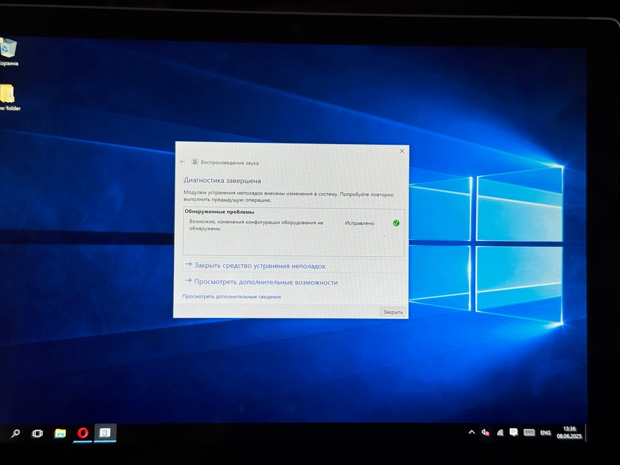Open the notification speech-bubble tray icon

click(x=513, y=432)
